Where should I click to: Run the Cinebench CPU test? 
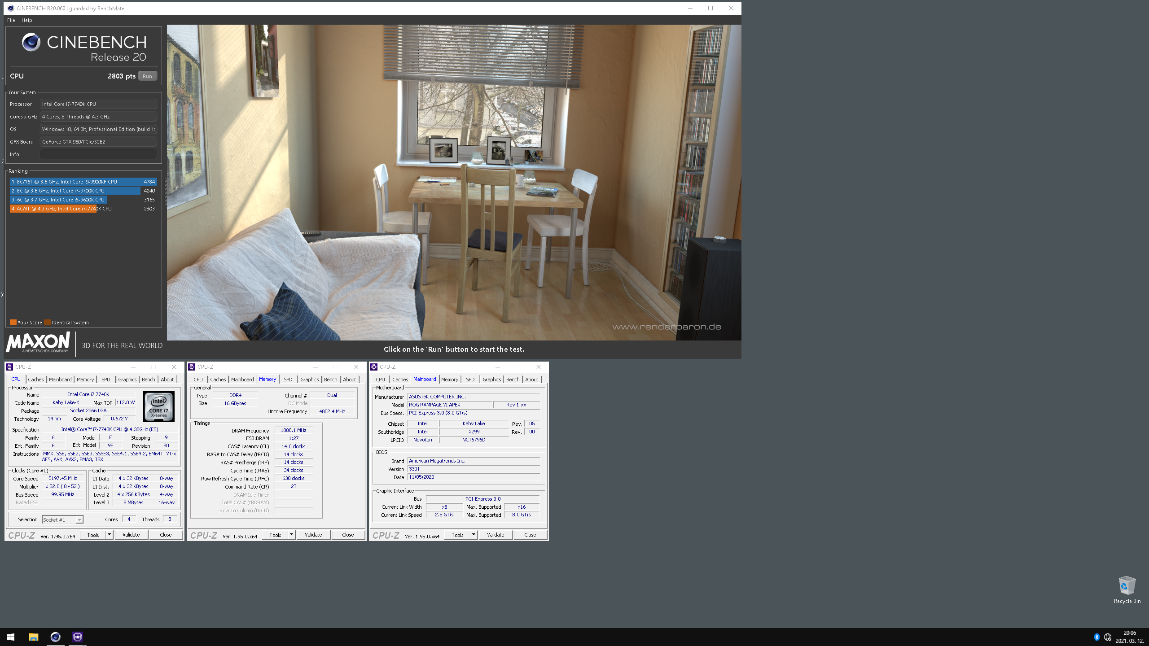[x=148, y=76]
